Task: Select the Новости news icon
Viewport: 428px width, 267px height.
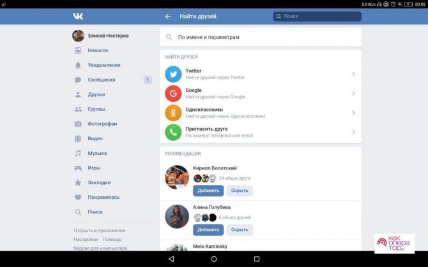Action: tap(78, 50)
